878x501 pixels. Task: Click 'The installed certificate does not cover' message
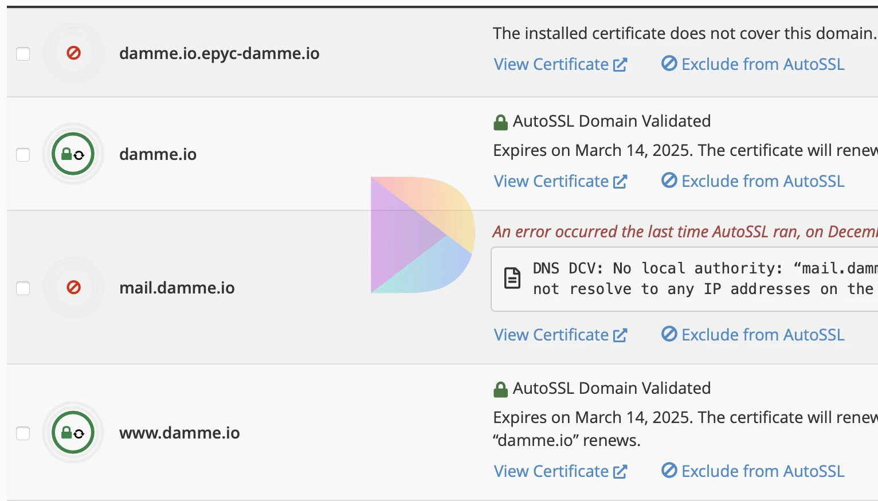(x=685, y=33)
